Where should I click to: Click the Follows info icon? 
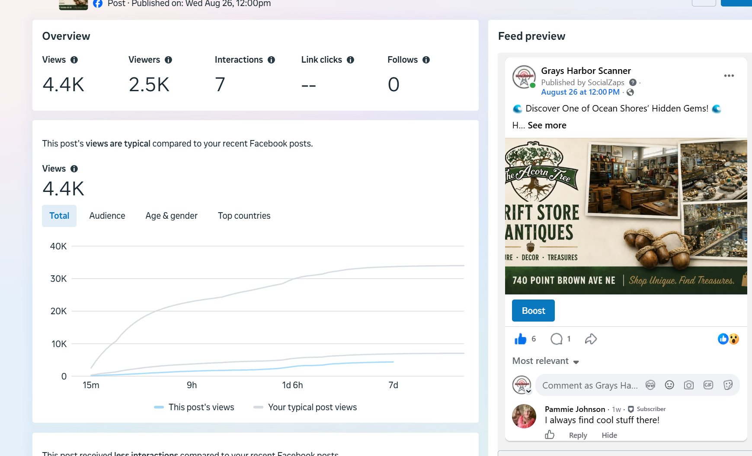click(x=426, y=60)
